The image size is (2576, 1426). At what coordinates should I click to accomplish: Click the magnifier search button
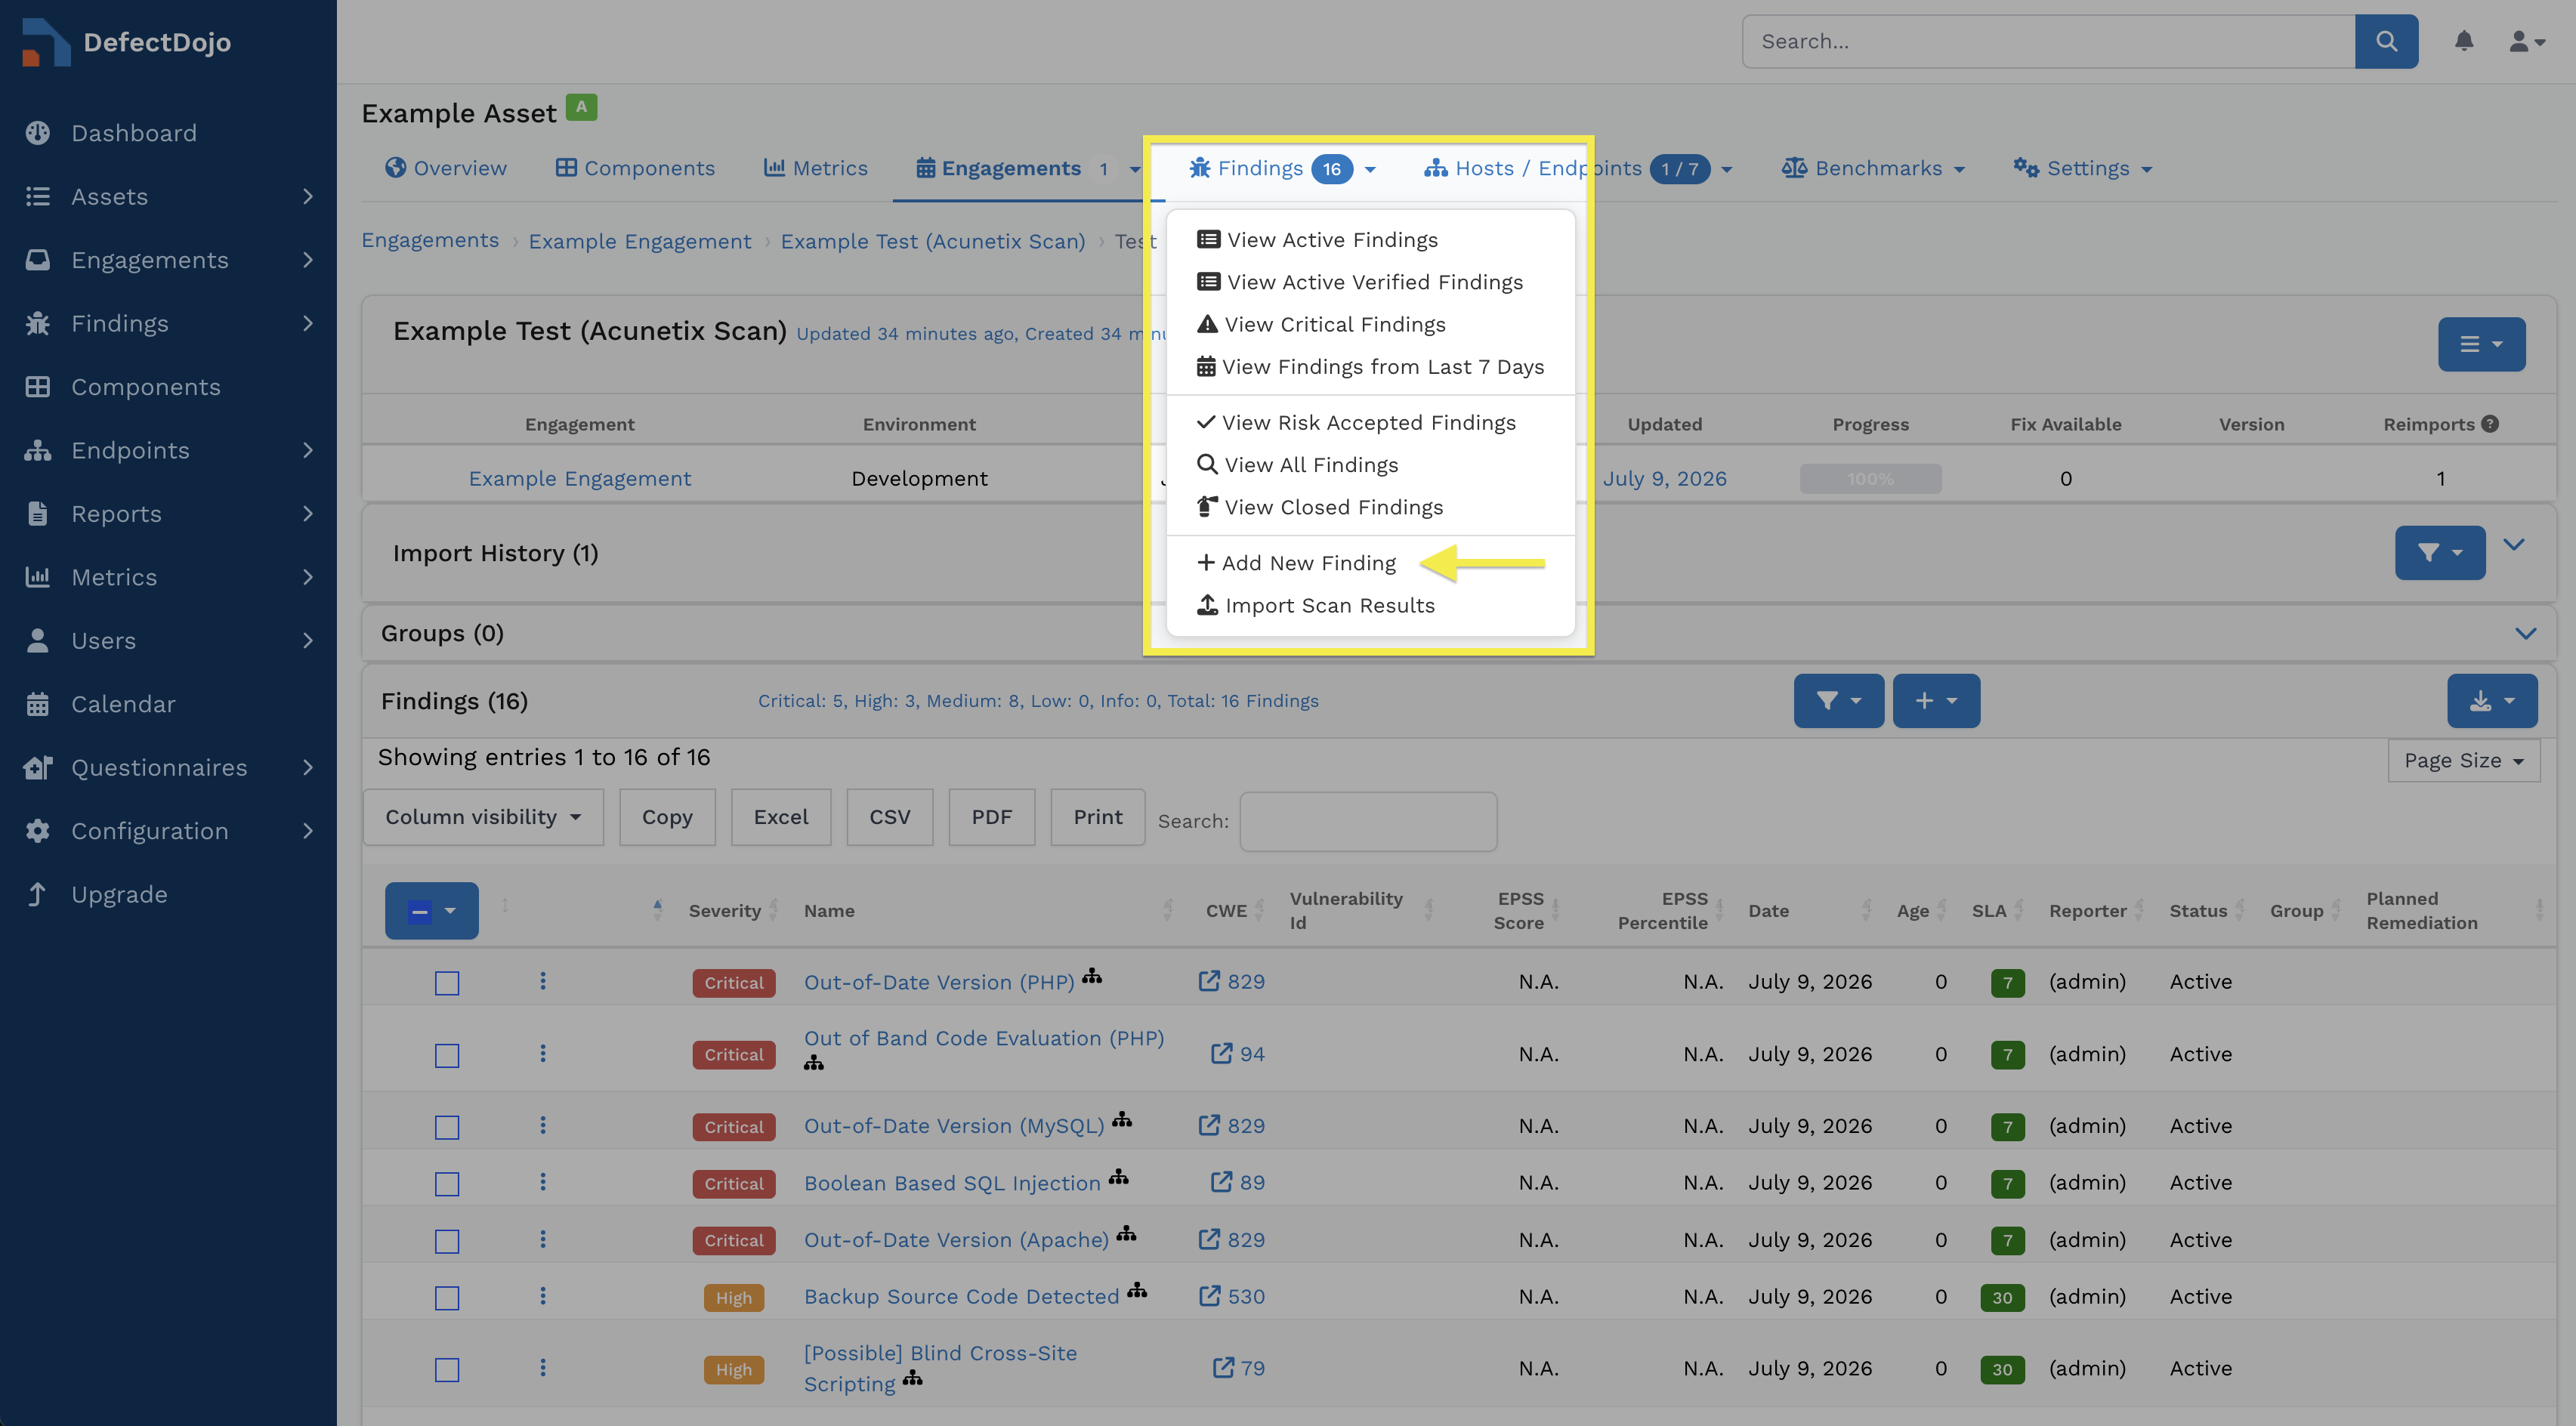pos(2386,41)
